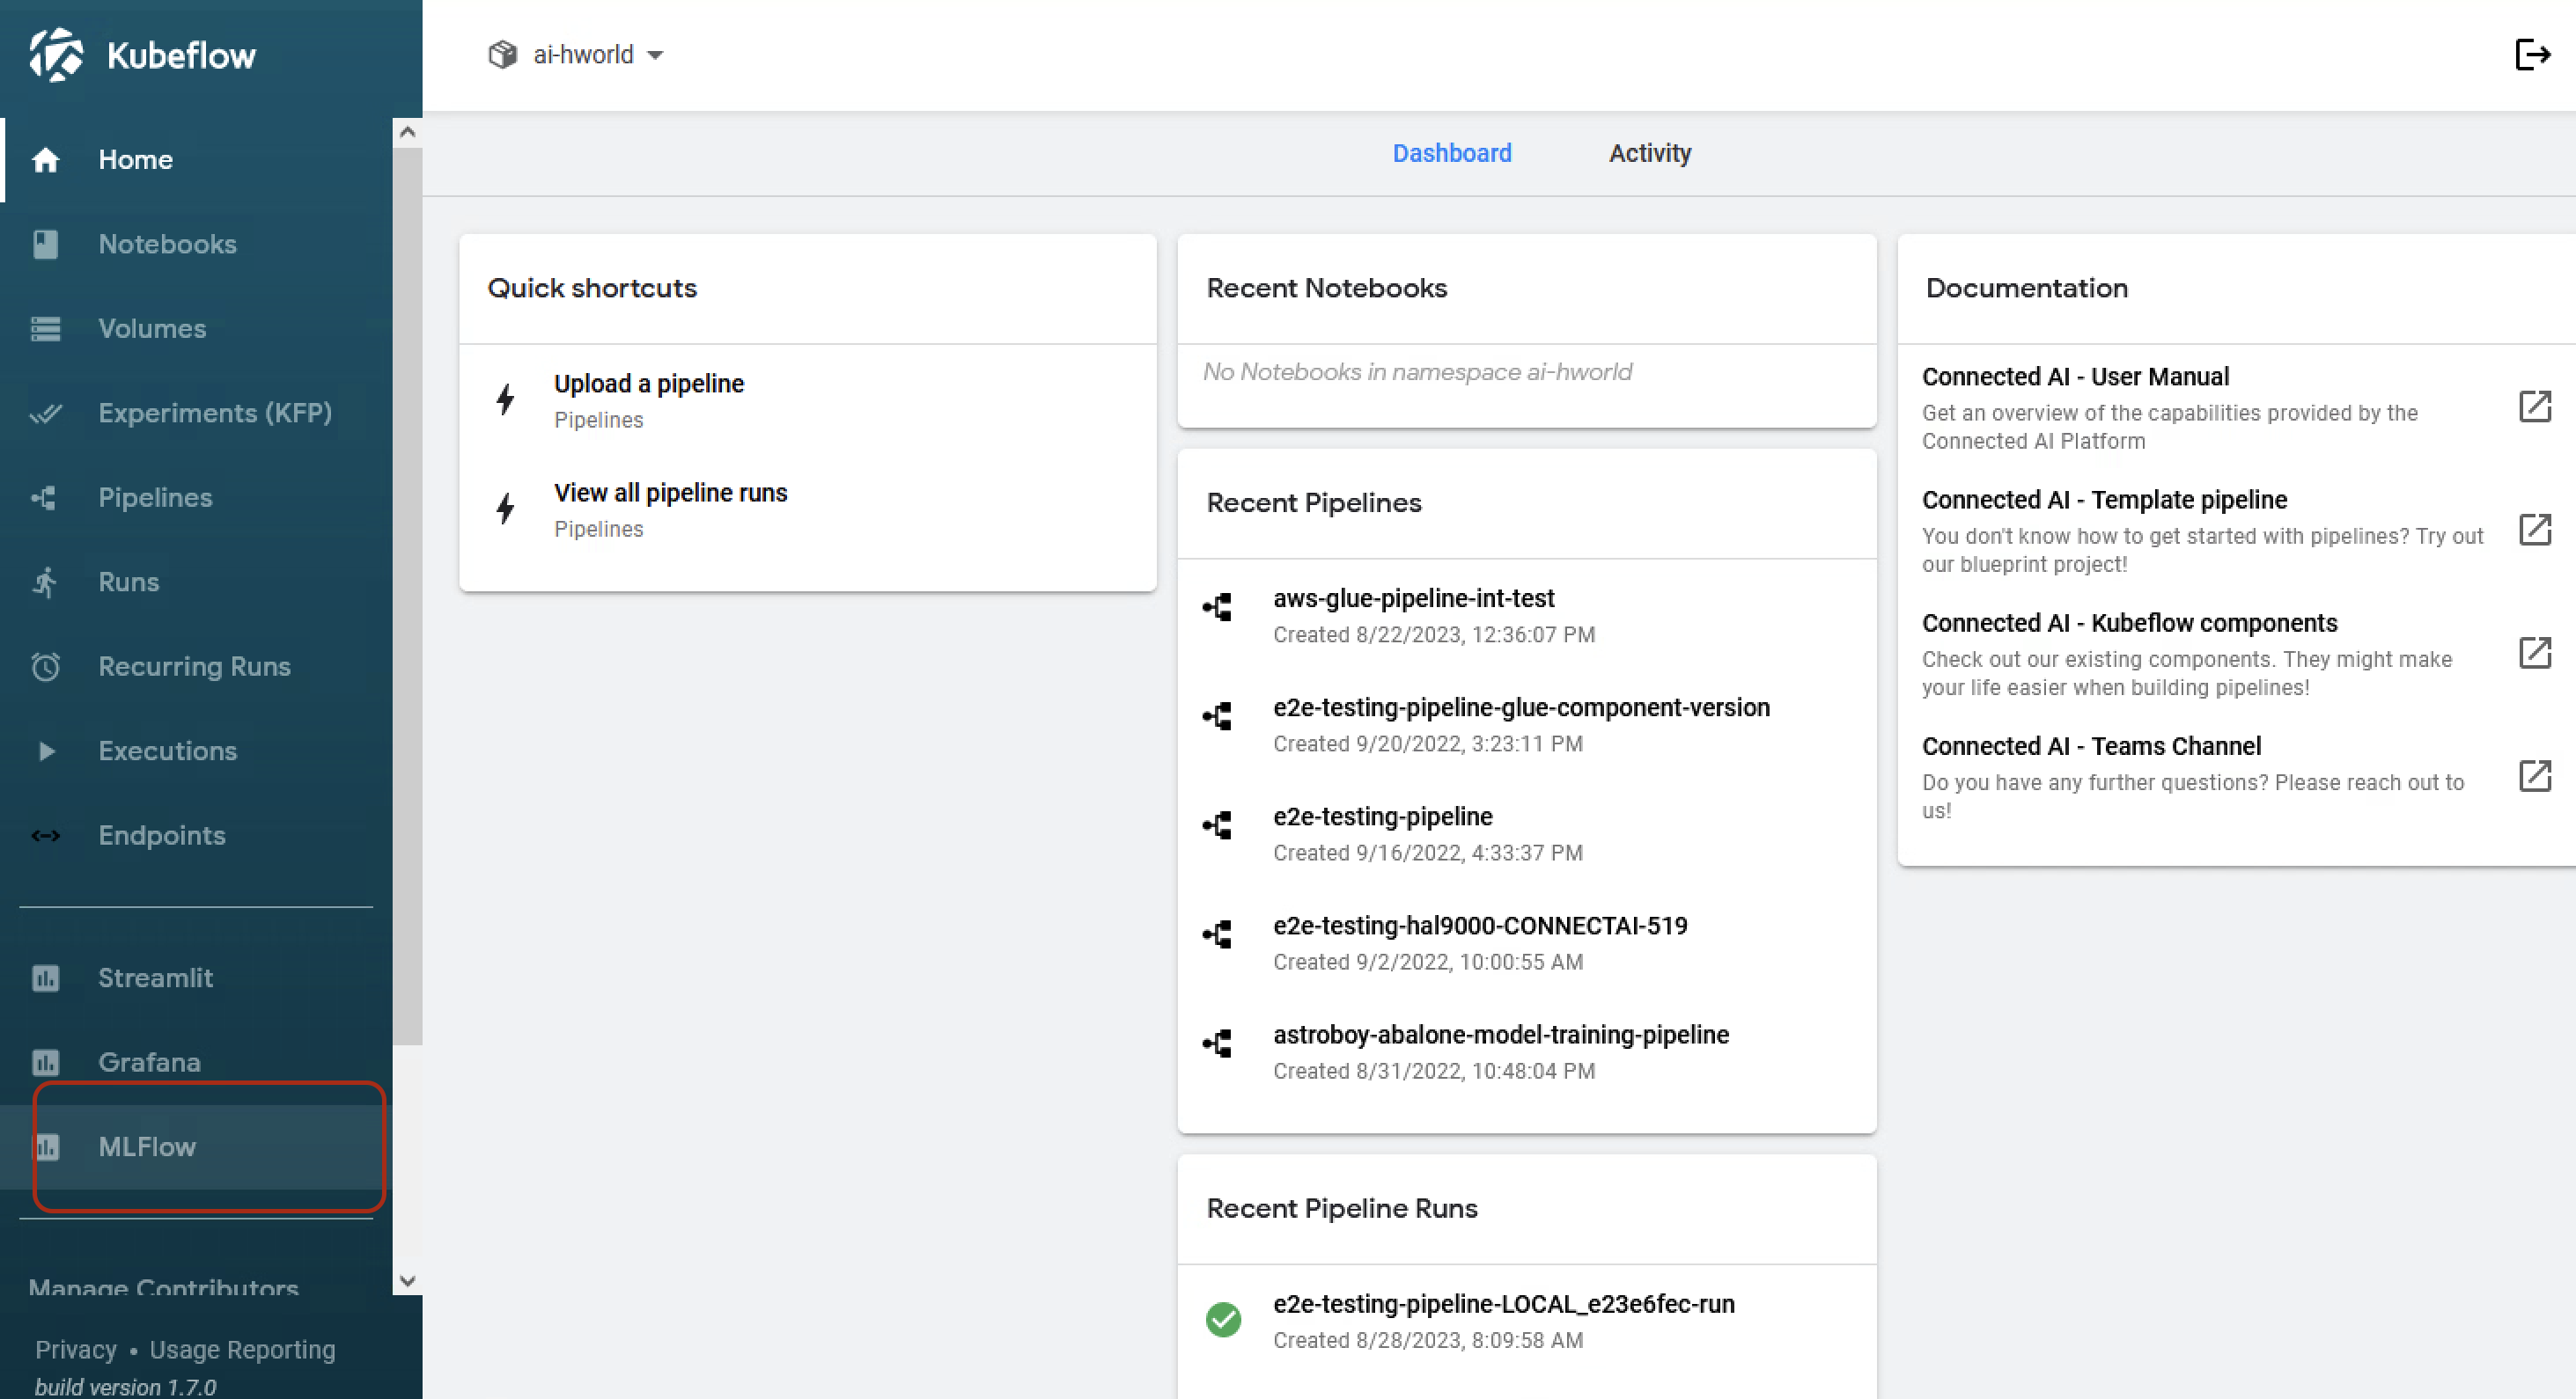Switch to the Dashboard tab
2576x1399 pixels.
tap(1452, 153)
